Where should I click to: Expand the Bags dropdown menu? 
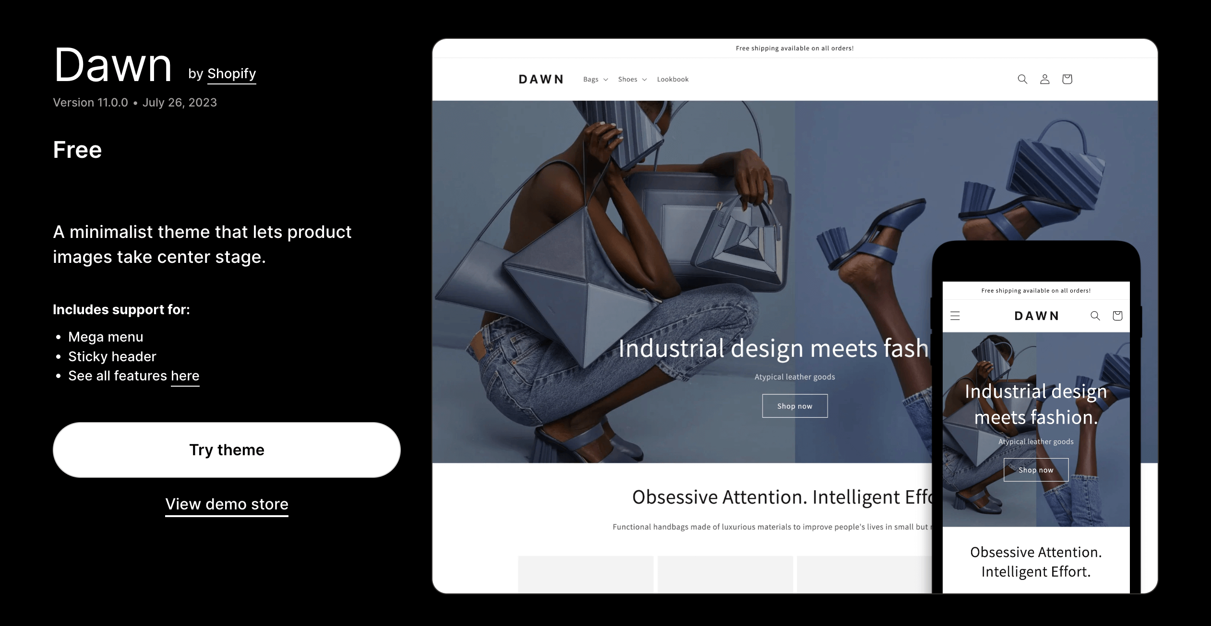pyautogui.click(x=595, y=79)
